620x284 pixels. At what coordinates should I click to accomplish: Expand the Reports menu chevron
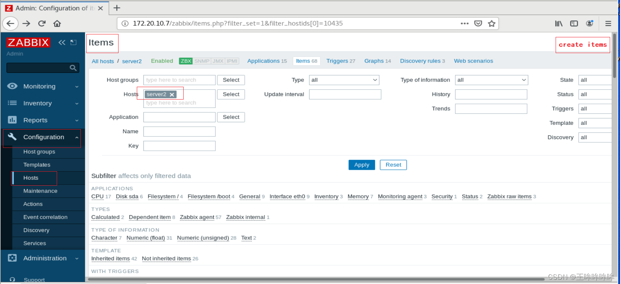click(x=77, y=120)
